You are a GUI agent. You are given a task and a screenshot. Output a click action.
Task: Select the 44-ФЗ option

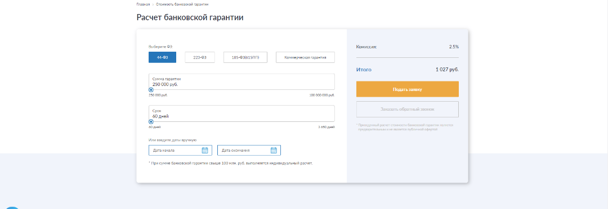[x=163, y=57]
